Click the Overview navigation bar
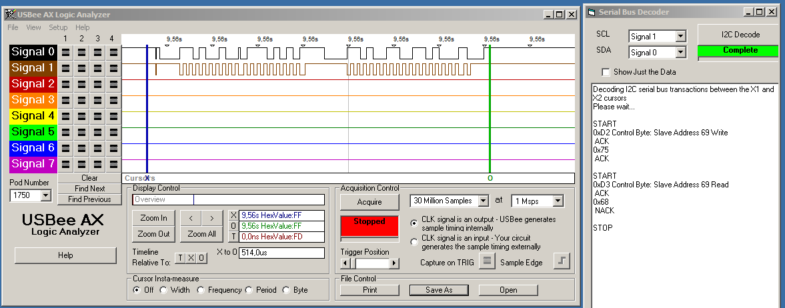Viewport: 785px width, 308px height. [x=228, y=199]
